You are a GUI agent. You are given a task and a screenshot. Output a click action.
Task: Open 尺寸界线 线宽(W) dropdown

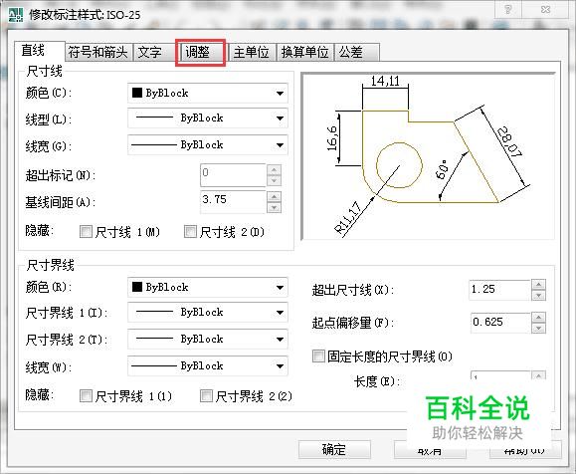[208, 365]
